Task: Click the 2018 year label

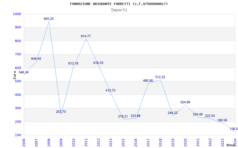Action: point(161,142)
